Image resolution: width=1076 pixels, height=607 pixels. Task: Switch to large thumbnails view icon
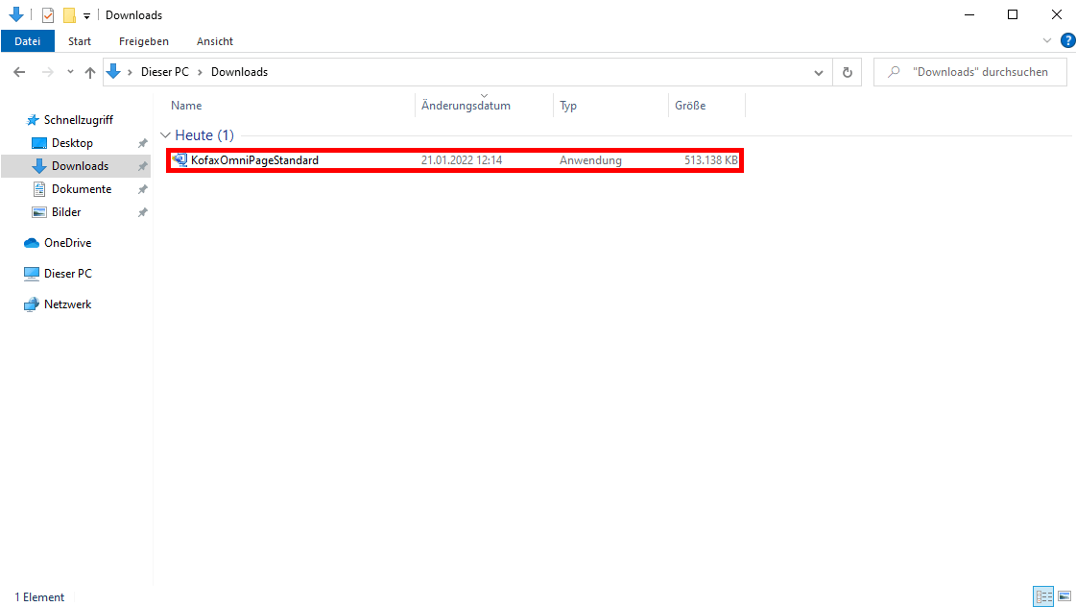click(x=1064, y=596)
